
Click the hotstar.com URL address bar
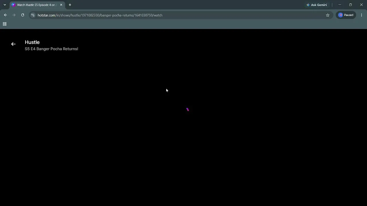tap(181, 15)
